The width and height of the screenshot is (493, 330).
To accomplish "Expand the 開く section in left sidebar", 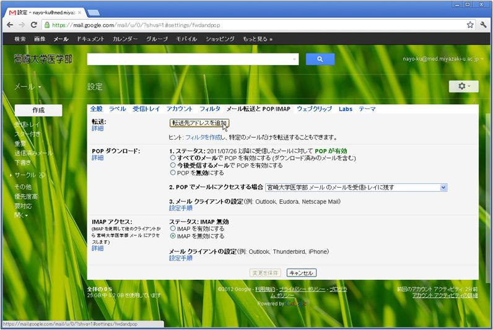I will click(x=22, y=215).
